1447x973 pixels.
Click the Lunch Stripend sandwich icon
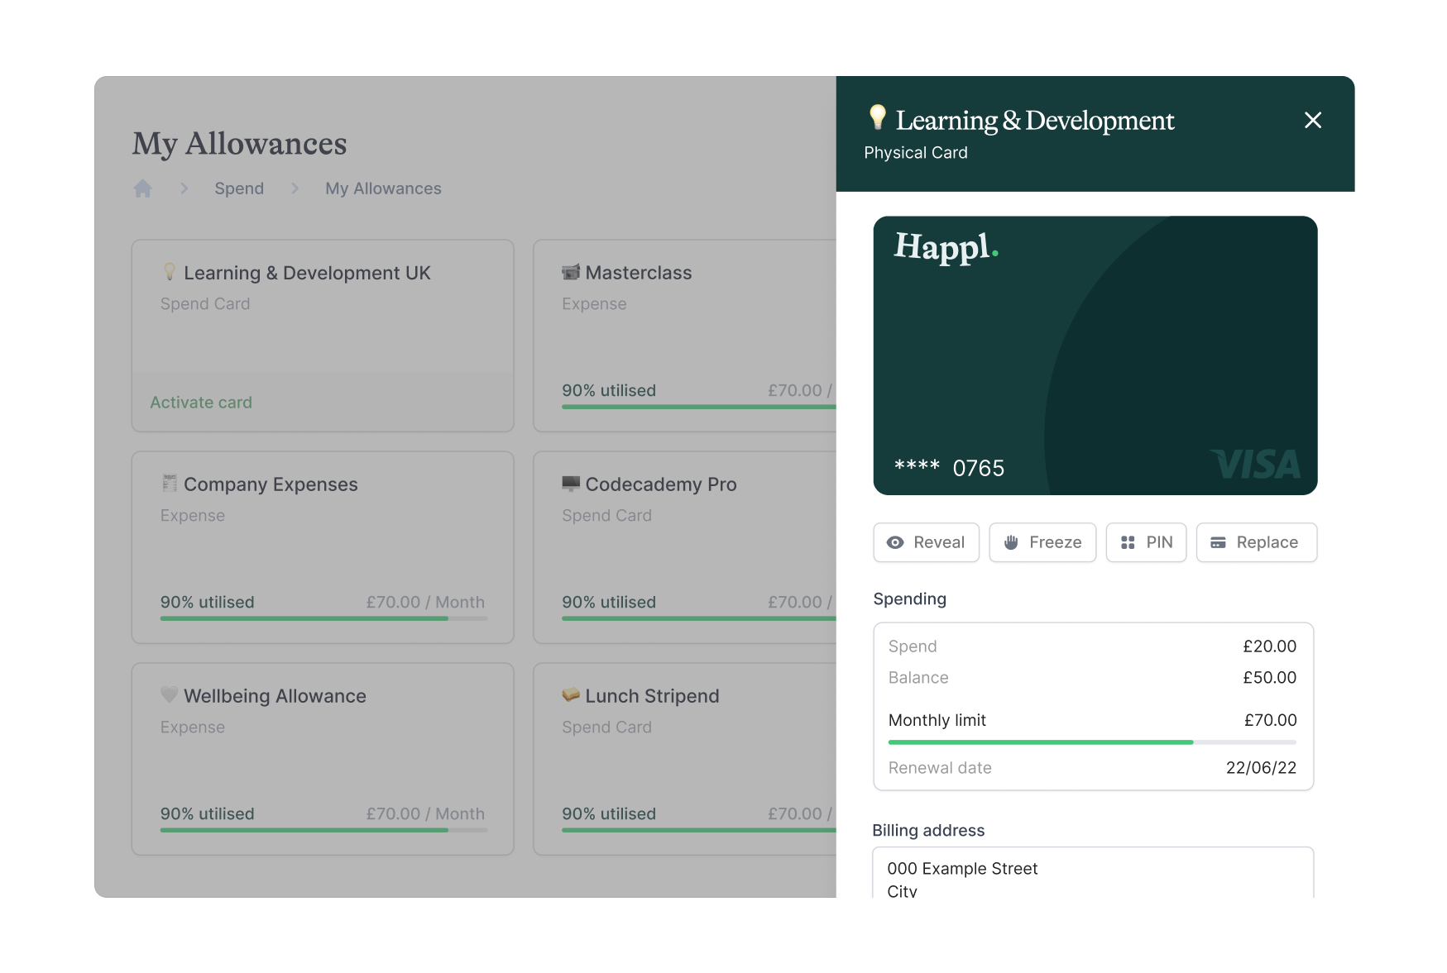coord(571,695)
